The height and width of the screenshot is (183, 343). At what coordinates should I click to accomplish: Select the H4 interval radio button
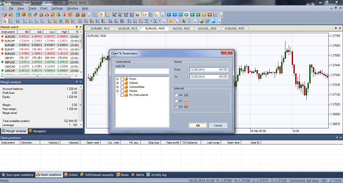click(177, 95)
